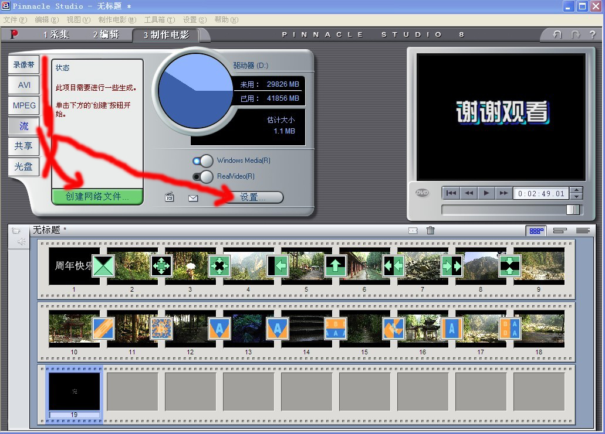Switch to timeline view icon

pos(560,231)
